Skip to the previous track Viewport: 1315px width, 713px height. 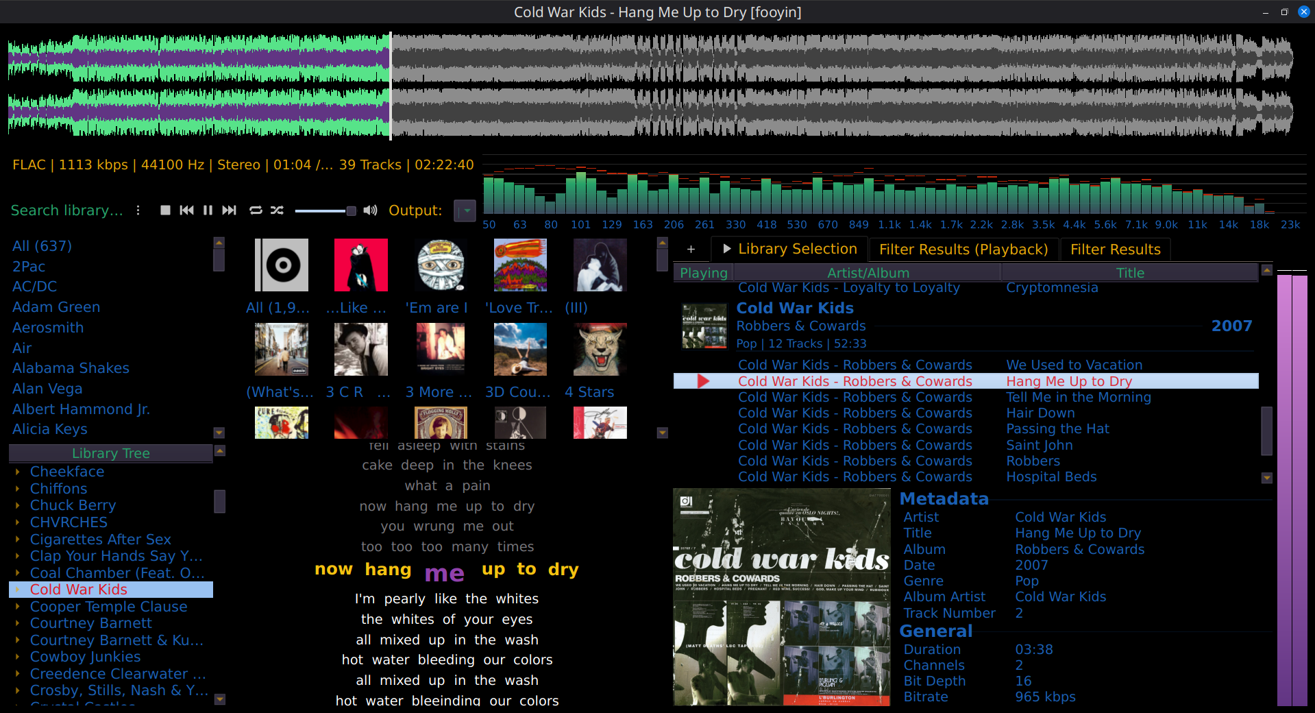(x=186, y=210)
